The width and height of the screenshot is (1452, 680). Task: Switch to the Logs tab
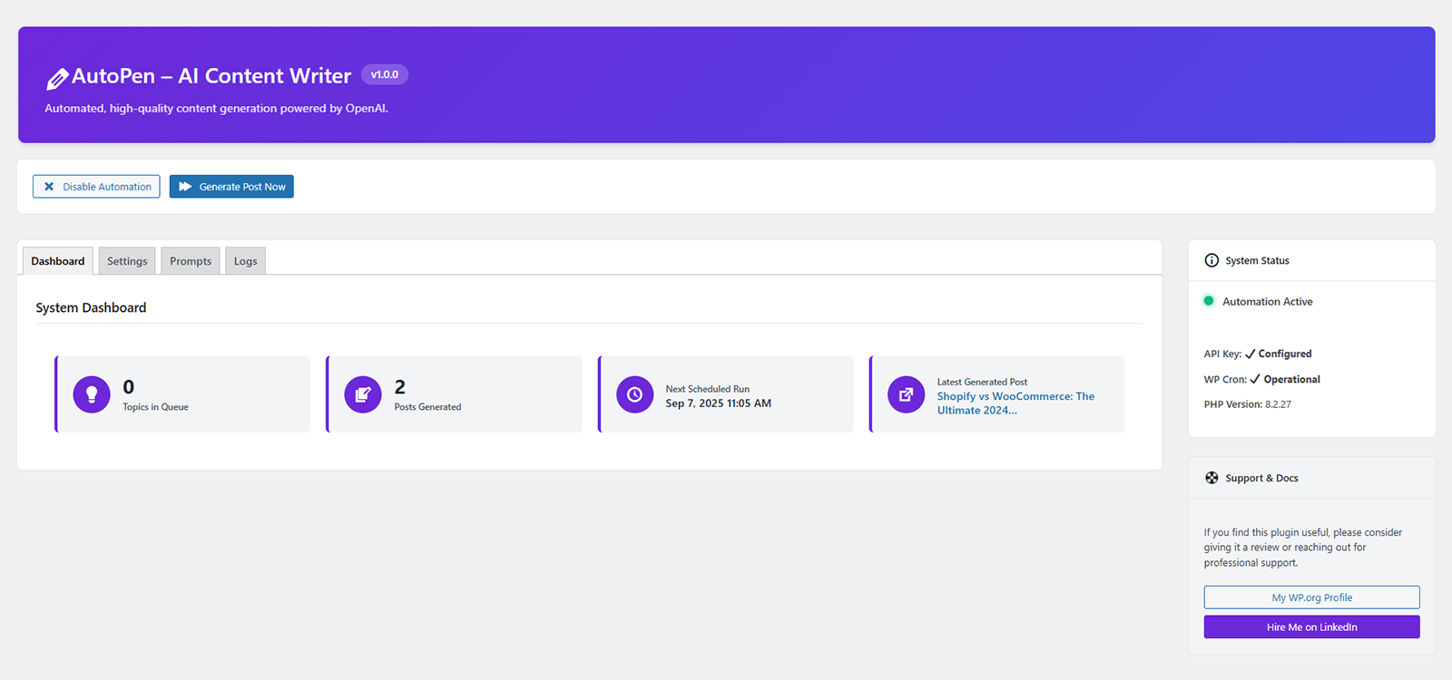[245, 261]
